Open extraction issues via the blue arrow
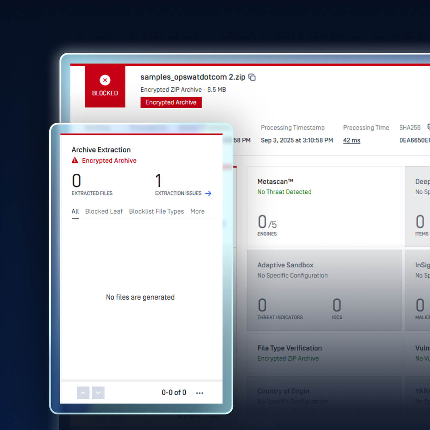 tap(208, 193)
